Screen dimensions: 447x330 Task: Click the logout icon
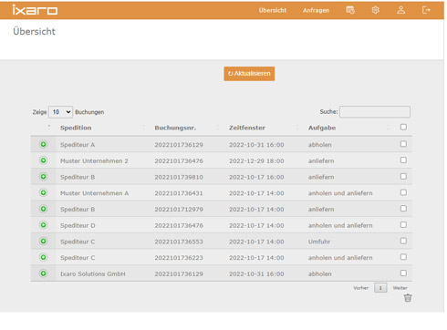(x=426, y=10)
